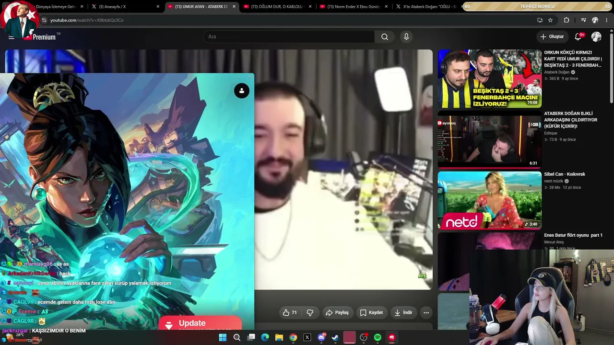Visit the Ataberk Doğan channel link

click(x=556, y=72)
